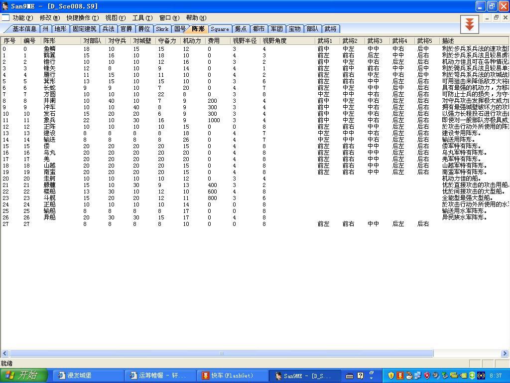The width and height of the screenshot is (510, 383).
Task: Switch to the 兵法 tab
Action: (108, 29)
